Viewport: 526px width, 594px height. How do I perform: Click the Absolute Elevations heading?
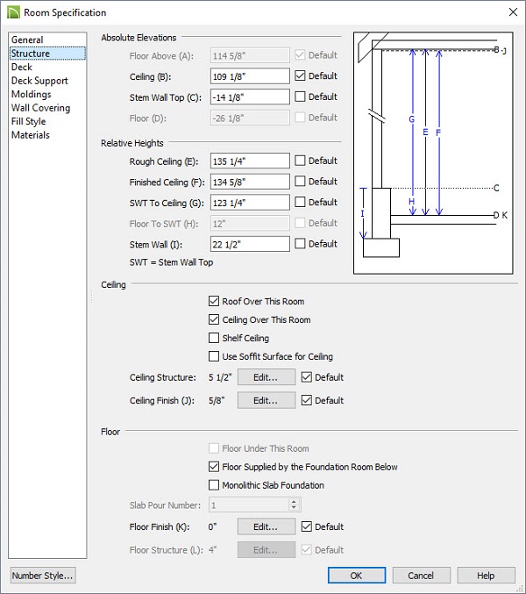pos(139,38)
